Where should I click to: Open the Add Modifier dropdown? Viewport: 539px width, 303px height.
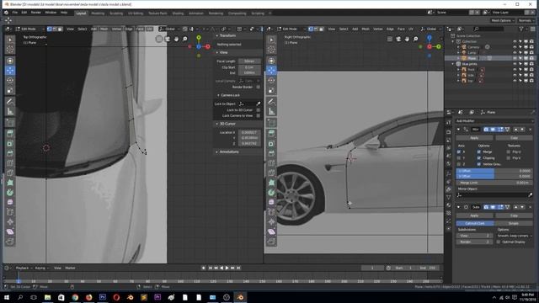pos(494,121)
